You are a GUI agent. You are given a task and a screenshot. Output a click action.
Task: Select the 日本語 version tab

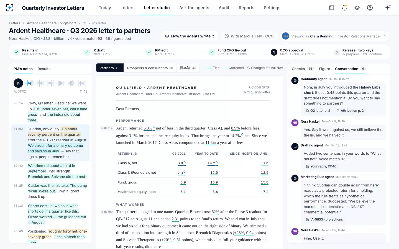(x=188, y=68)
